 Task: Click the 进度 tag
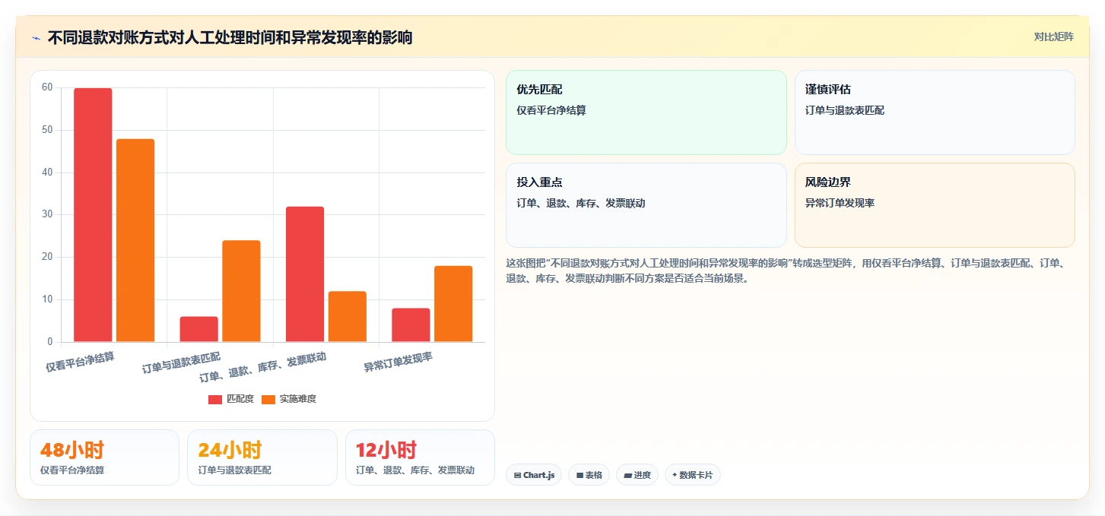pos(637,475)
